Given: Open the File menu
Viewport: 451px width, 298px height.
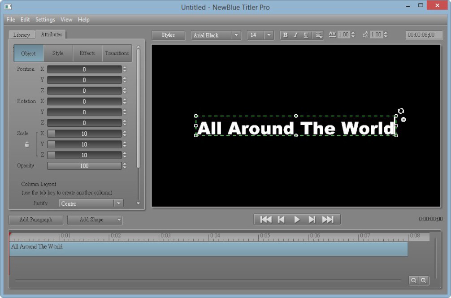Looking at the screenshot, I should point(11,20).
